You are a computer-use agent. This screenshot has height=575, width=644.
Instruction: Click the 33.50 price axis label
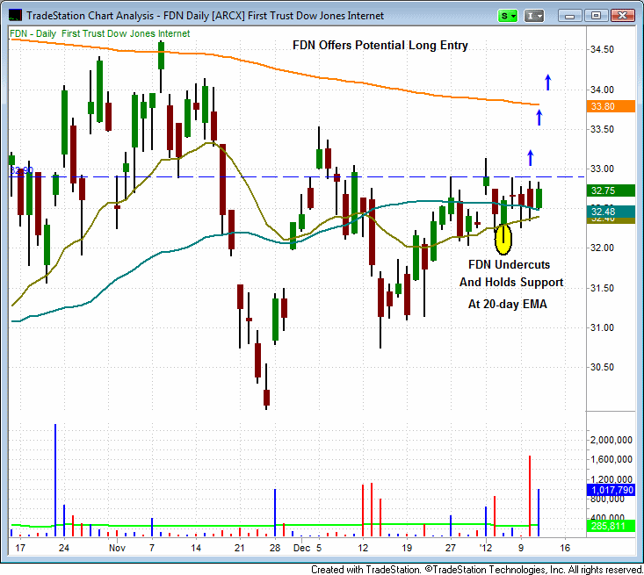(602, 129)
